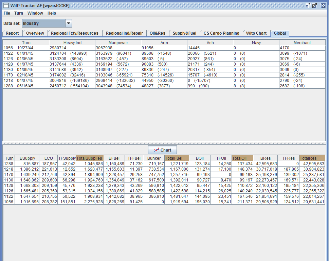Click the Chart button
Viewport: 329px width, 261px height.
click(162, 150)
